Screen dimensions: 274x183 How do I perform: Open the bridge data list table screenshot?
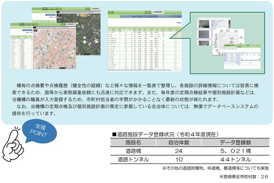(x=145, y=41)
